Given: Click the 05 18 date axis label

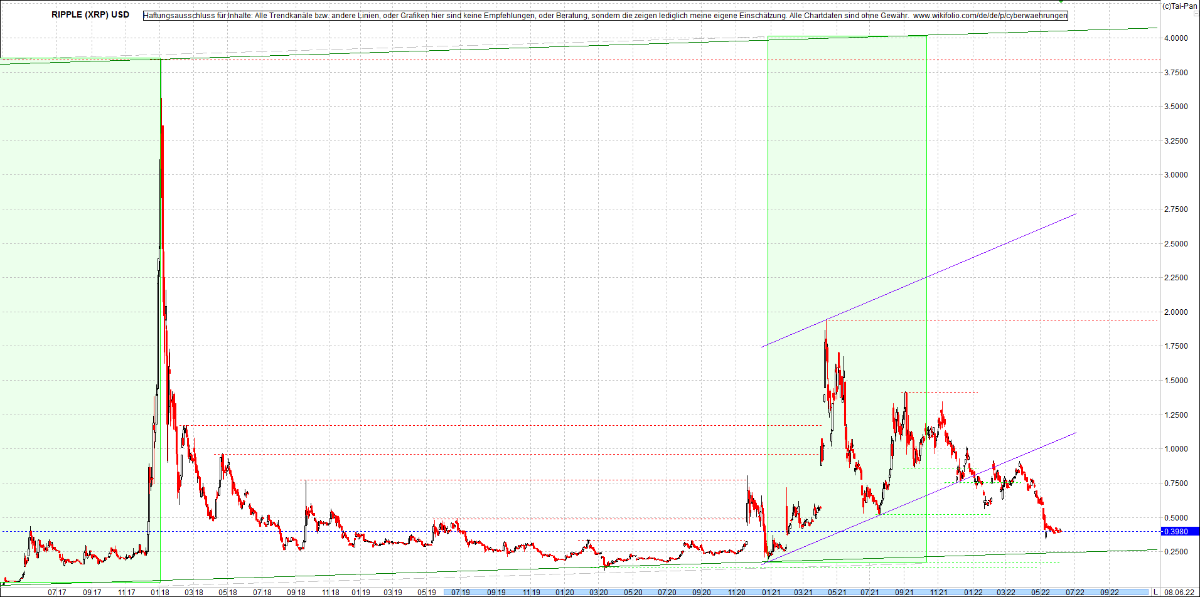Looking at the screenshot, I should pyautogui.click(x=228, y=592).
